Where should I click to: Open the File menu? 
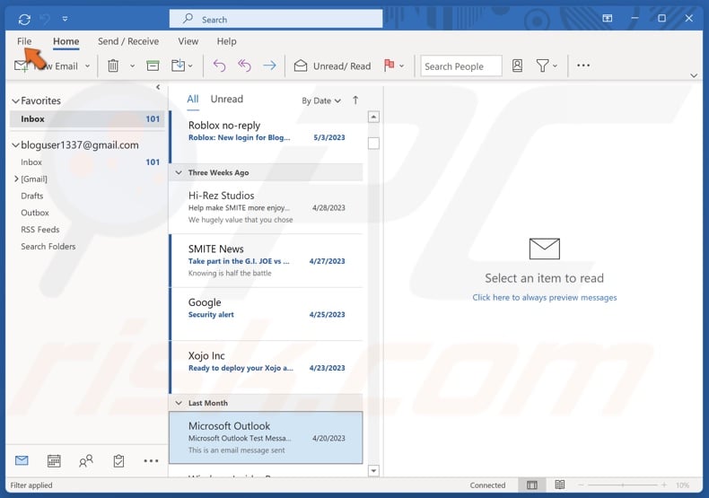click(x=24, y=41)
